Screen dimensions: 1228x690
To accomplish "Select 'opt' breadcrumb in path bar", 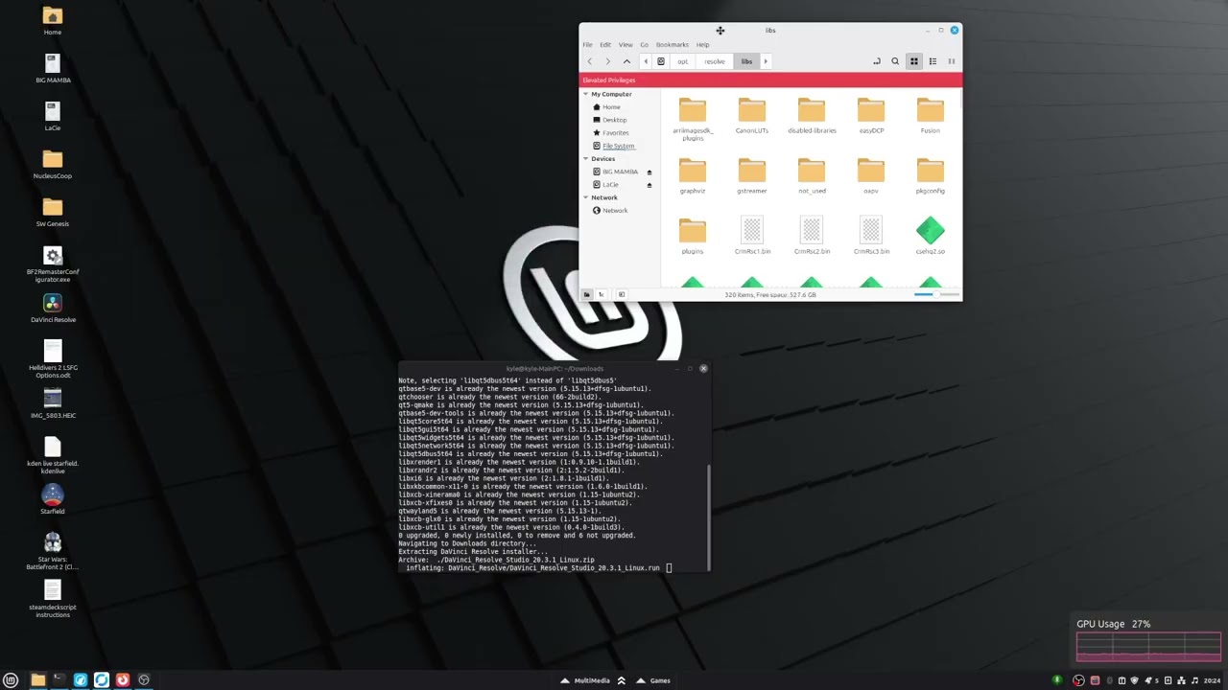I will point(682,61).
